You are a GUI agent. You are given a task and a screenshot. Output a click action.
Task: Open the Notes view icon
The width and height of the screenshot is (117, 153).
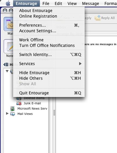(x=8, y=46)
